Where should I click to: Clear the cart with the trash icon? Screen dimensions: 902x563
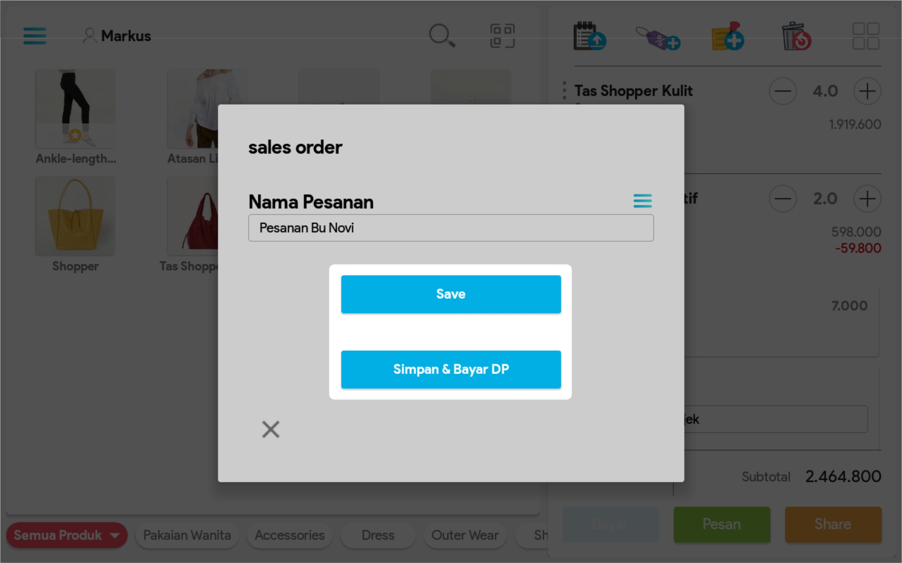tap(796, 36)
